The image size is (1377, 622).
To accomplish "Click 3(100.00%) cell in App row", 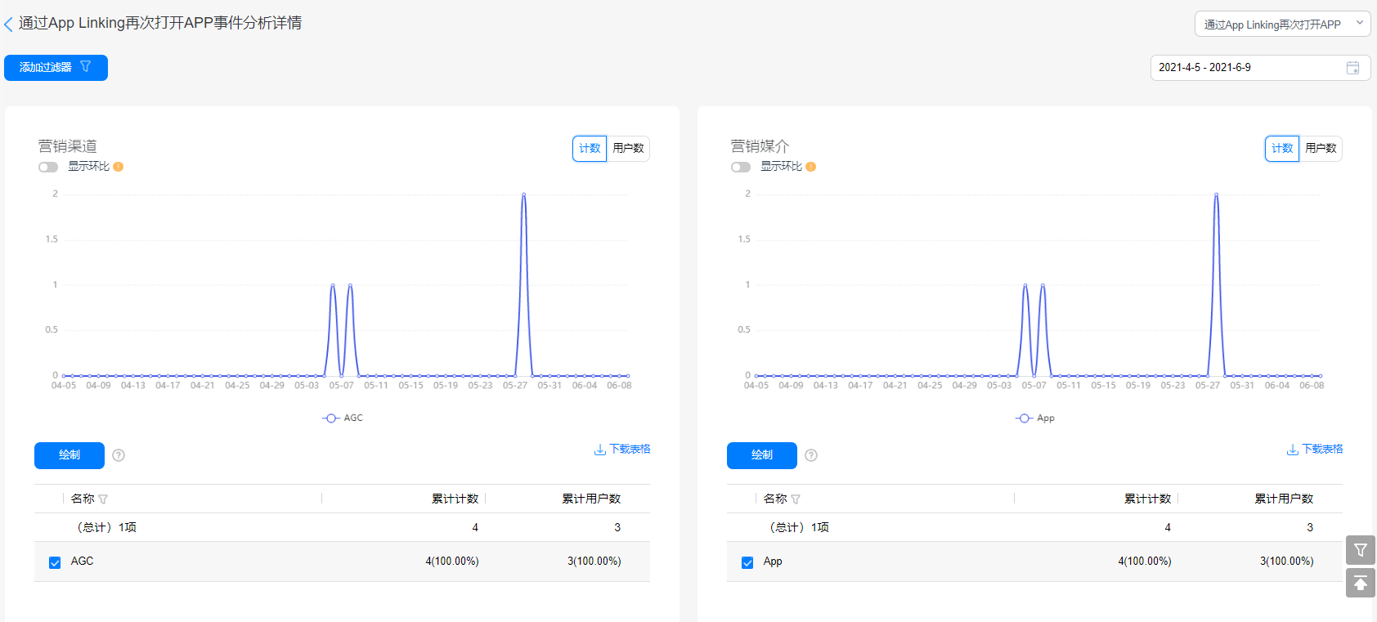I will point(1287,562).
